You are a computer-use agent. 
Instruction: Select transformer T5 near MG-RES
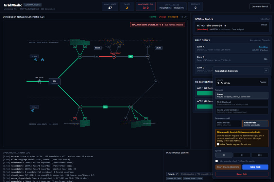coord(148,46)
